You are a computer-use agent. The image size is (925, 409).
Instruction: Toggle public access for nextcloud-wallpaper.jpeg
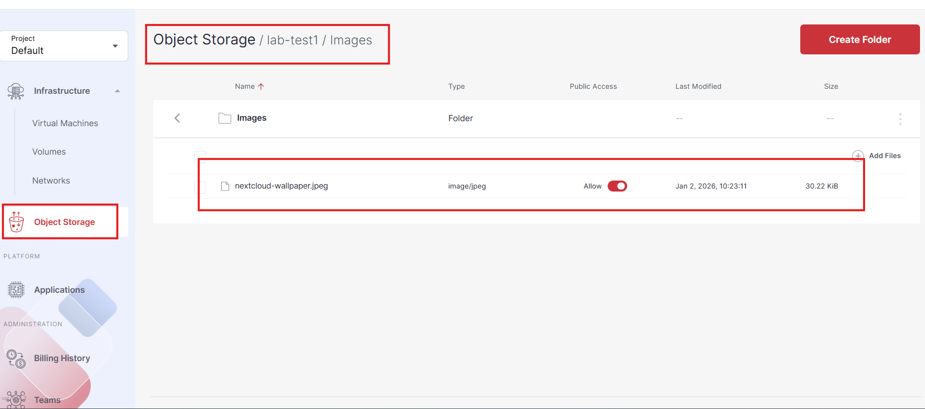tap(617, 186)
